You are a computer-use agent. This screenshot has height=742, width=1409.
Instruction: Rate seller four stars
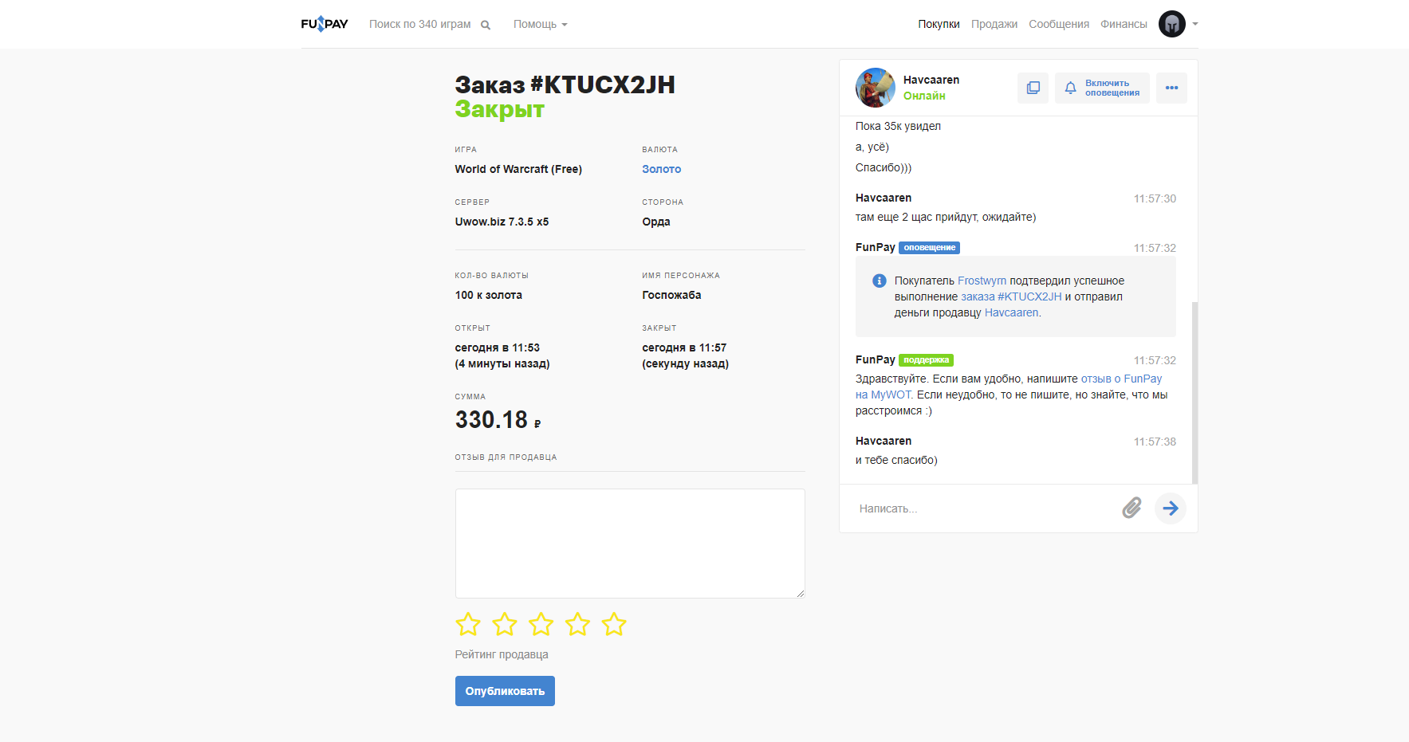pyautogui.click(x=577, y=624)
